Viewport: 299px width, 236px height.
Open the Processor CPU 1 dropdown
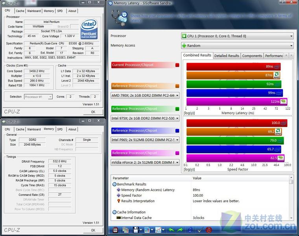coord(237,36)
